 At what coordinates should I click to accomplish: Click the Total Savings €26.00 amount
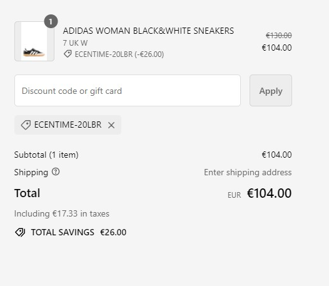113,232
